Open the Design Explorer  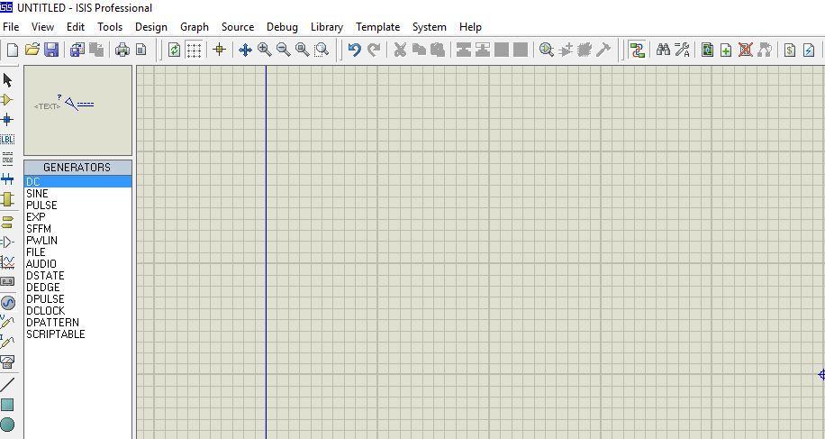tap(707, 50)
